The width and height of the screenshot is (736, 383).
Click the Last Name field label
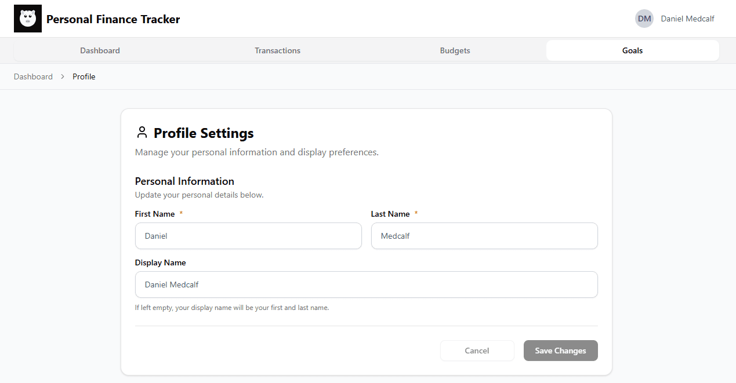coord(390,214)
